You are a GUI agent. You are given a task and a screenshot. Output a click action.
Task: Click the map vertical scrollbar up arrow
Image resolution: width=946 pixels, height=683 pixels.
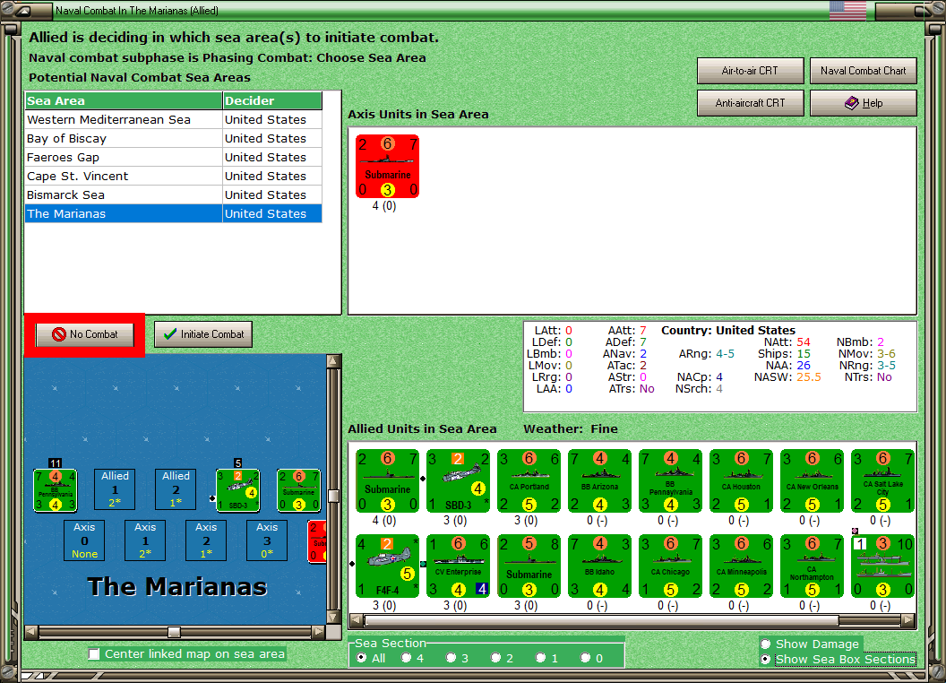(333, 362)
